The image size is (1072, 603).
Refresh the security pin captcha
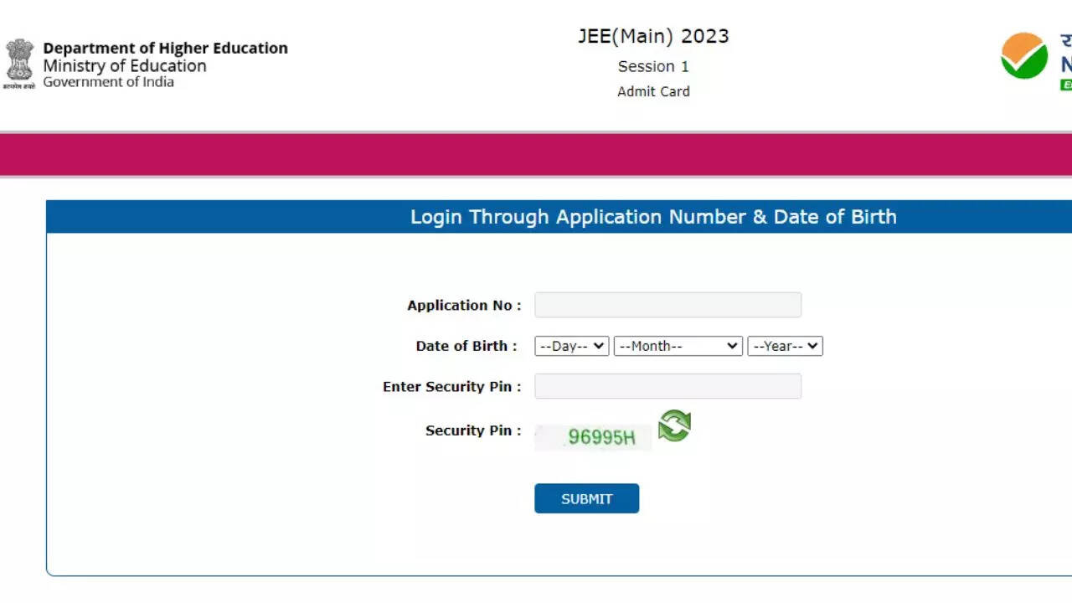point(674,425)
